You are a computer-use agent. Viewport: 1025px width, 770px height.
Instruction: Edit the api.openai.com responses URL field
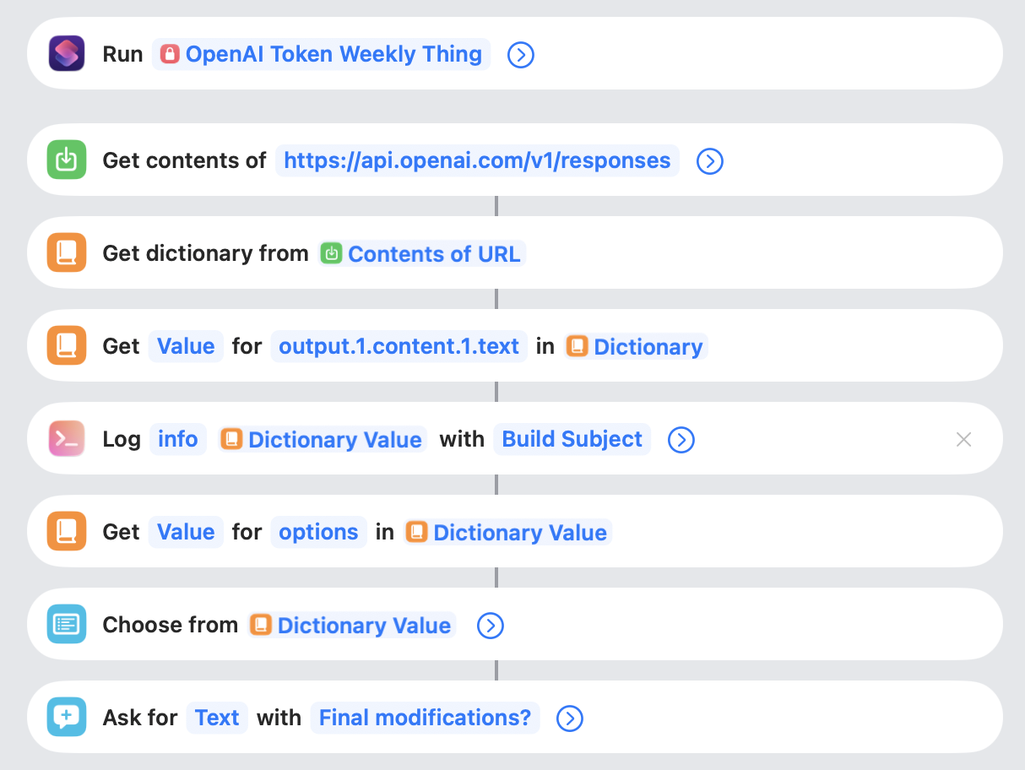point(477,160)
